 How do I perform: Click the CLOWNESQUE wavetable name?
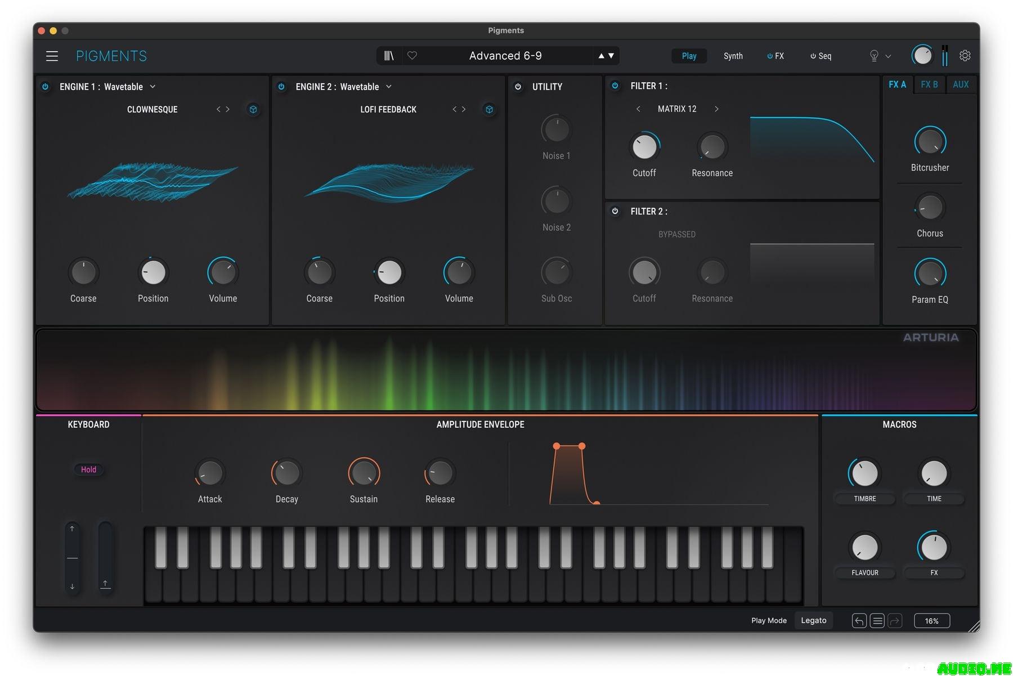(x=152, y=109)
